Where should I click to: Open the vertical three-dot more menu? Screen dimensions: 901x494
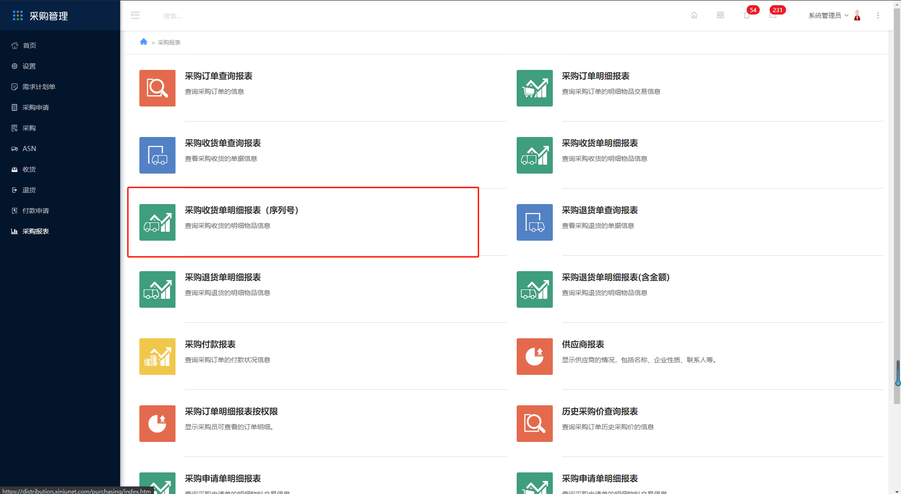pos(878,15)
